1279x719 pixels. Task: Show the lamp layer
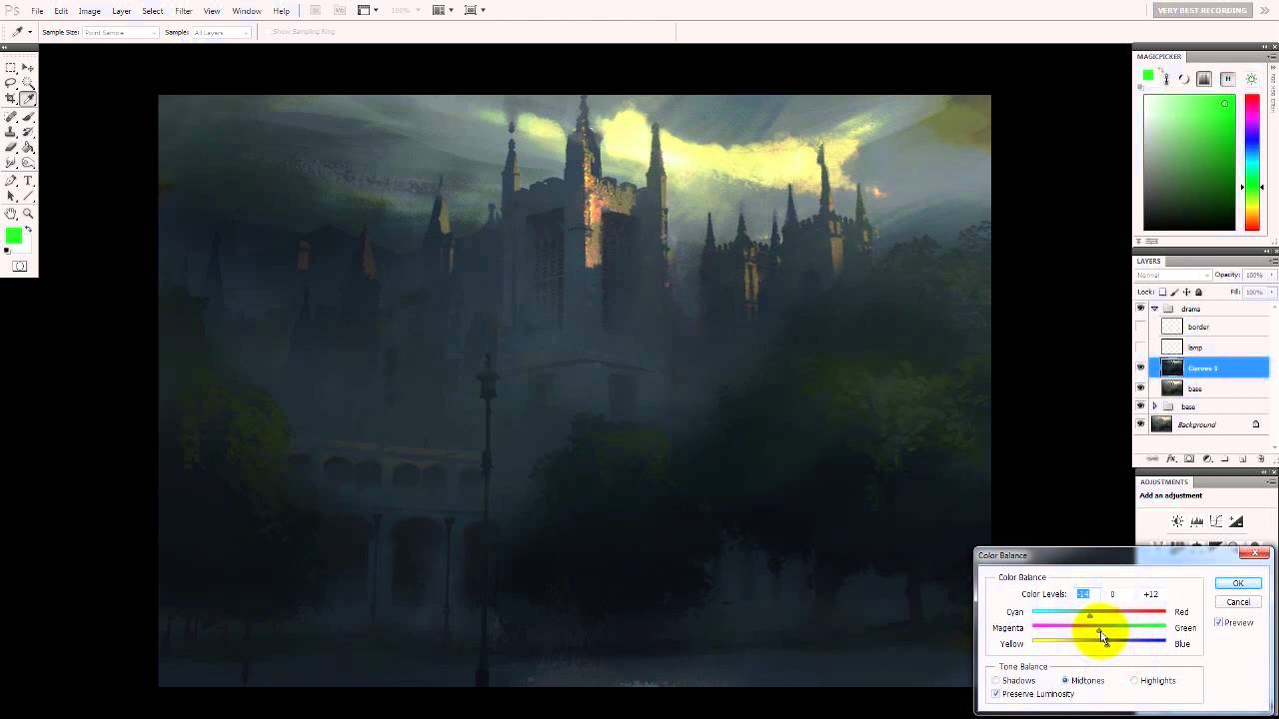1140,347
